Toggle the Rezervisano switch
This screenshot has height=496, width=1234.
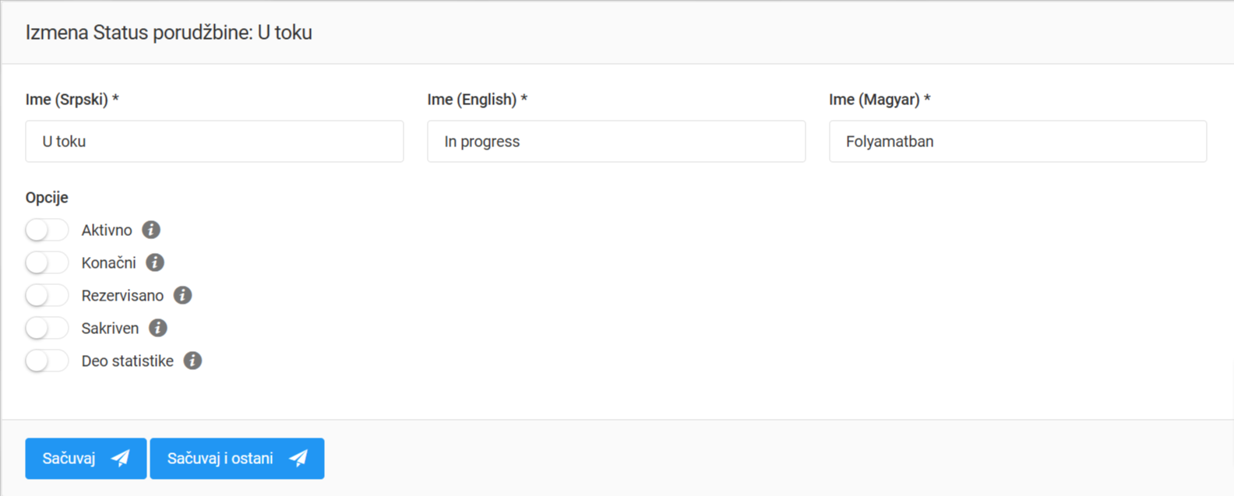[47, 295]
